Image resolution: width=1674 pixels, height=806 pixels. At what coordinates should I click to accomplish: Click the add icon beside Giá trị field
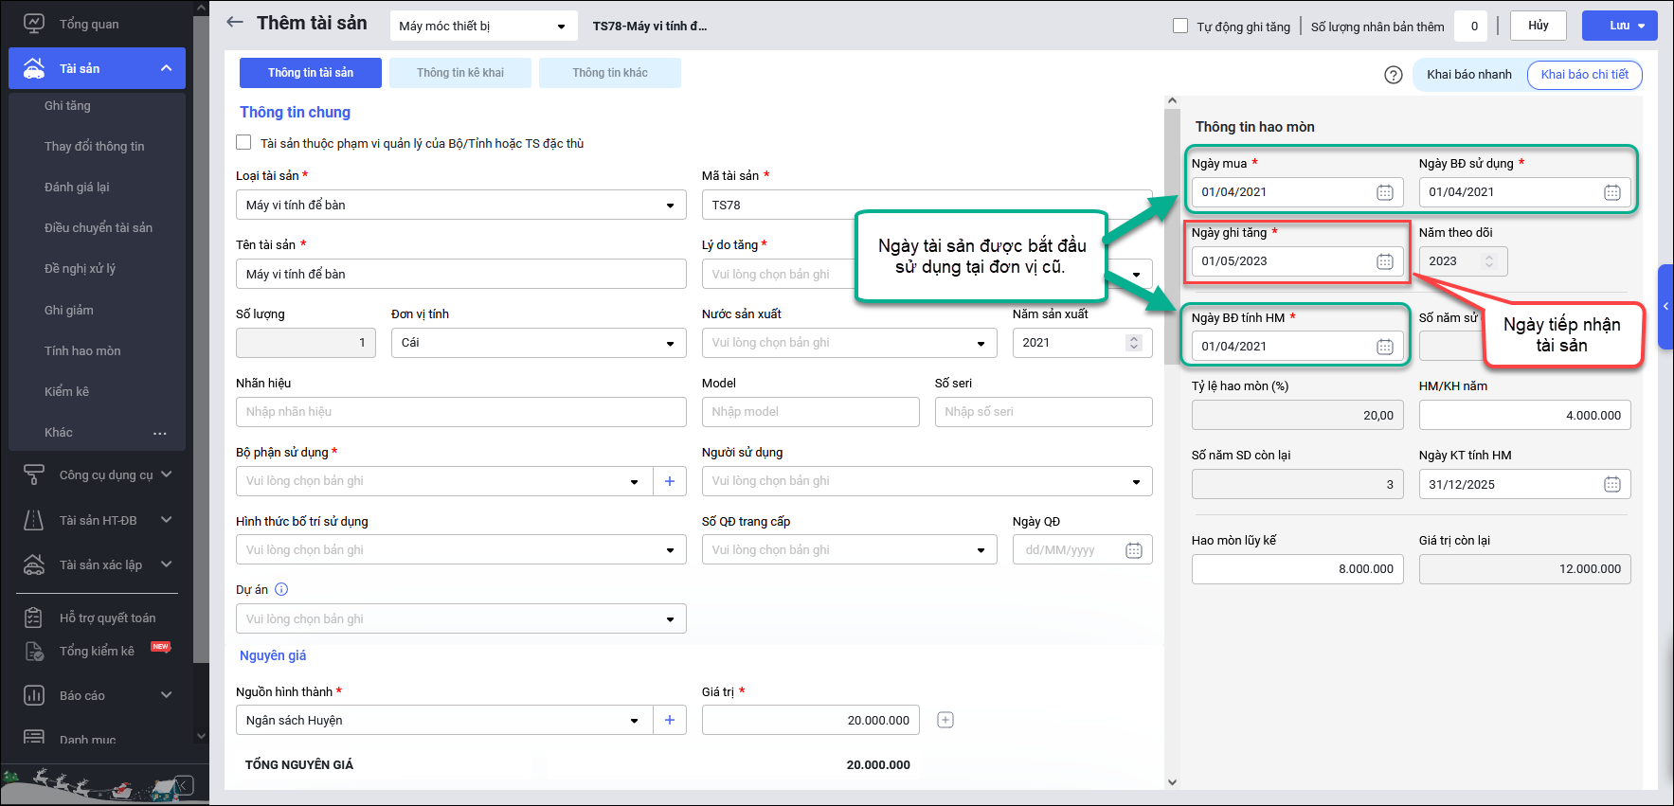coord(945,721)
